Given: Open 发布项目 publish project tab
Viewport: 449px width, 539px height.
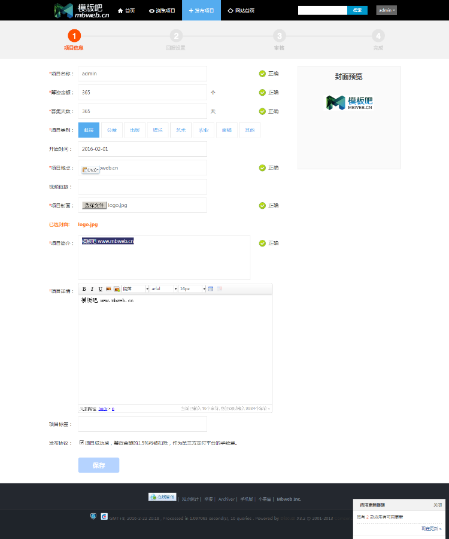Looking at the screenshot, I should click(x=201, y=10).
